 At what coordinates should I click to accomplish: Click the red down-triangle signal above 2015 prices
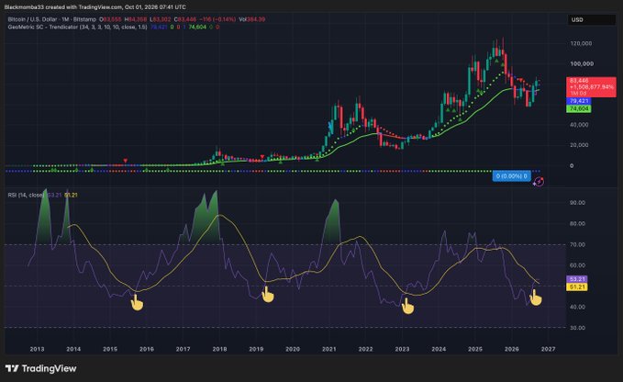(125, 161)
